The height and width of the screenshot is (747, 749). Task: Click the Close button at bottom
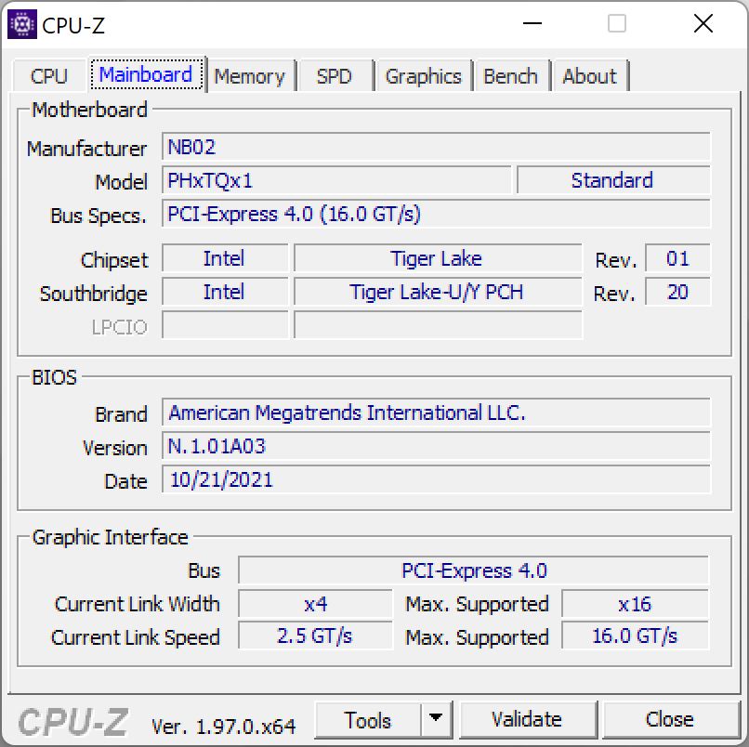coord(670,720)
